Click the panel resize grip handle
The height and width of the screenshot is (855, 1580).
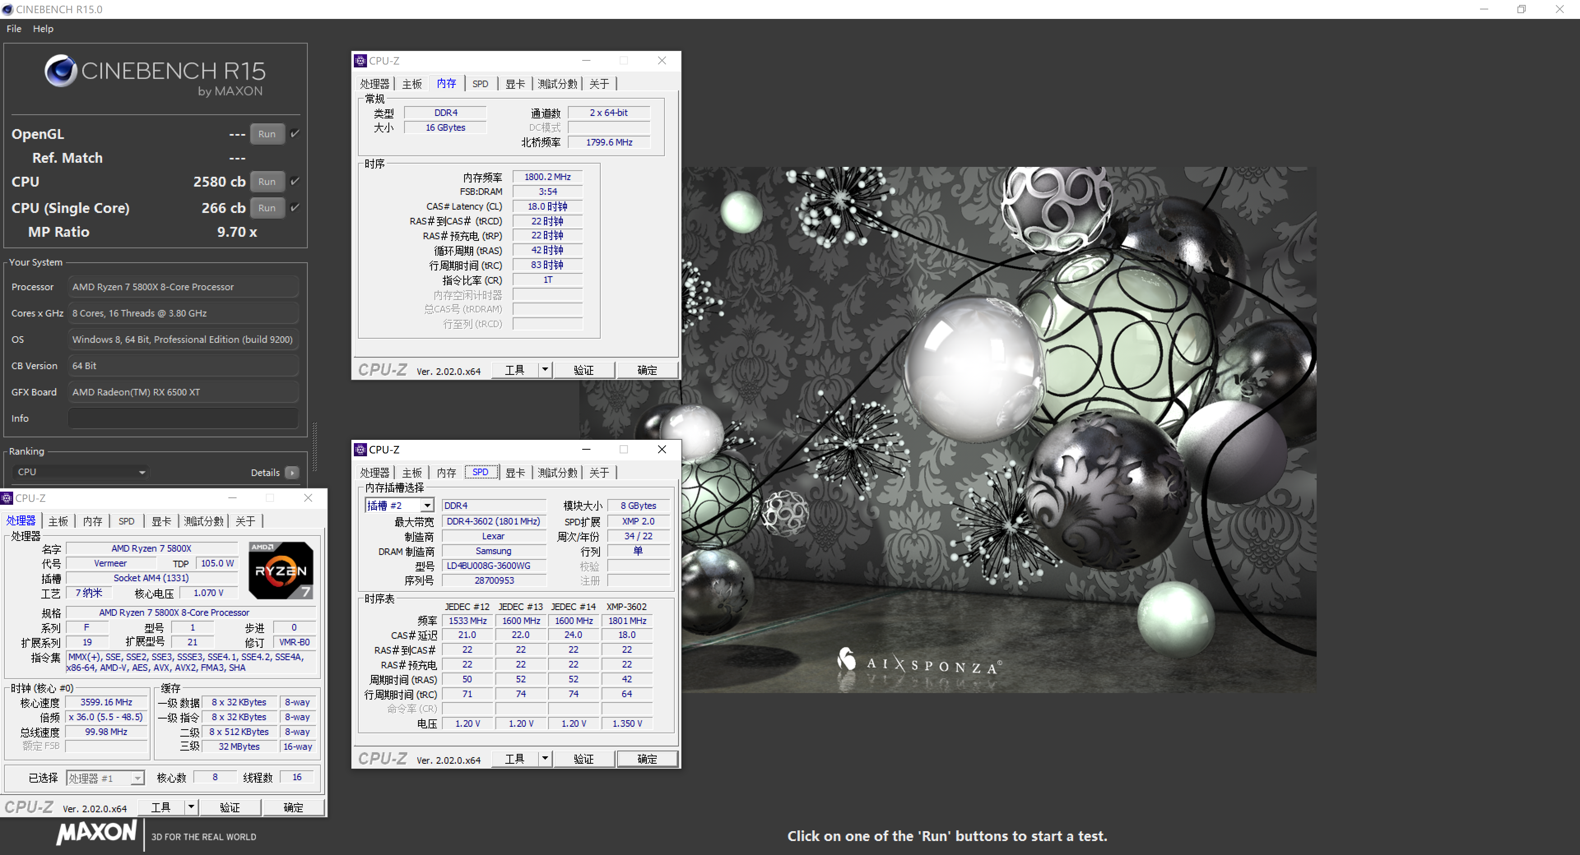tap(315, 447)
